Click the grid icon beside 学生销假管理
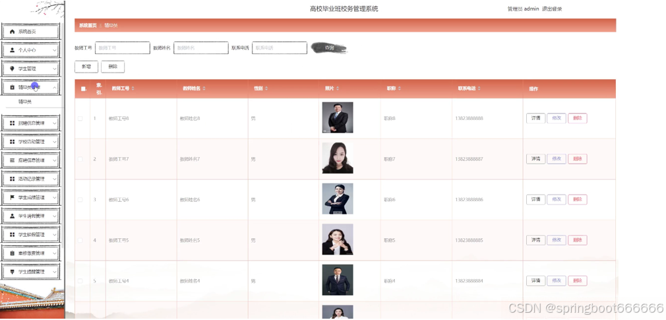The height and width of the screenshot is (320, 666). [12, 235]
